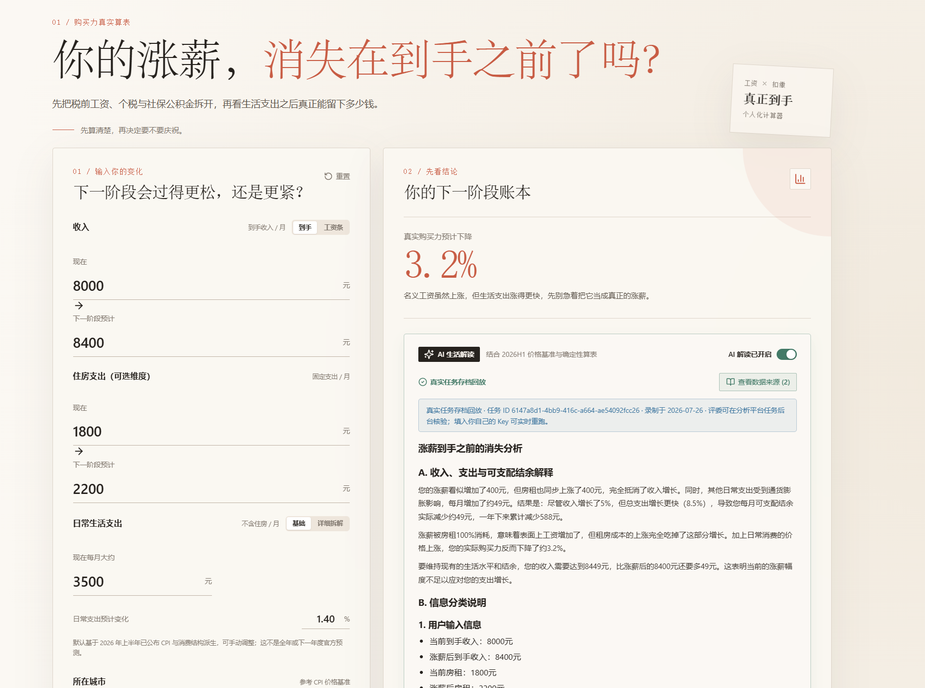The width and height of the screenshot is (925, 688).
Task: Click the task ID archive notice text
Action: click(607, 415)
